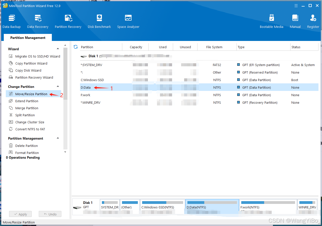Switch to the Partition Management tab
The width and height of the screenshot is (322, 226).
(x=28, y=38)
